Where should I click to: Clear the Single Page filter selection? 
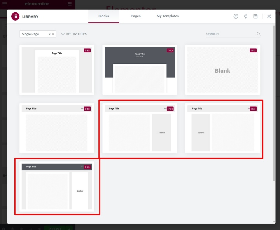click(x=49, y=34)
